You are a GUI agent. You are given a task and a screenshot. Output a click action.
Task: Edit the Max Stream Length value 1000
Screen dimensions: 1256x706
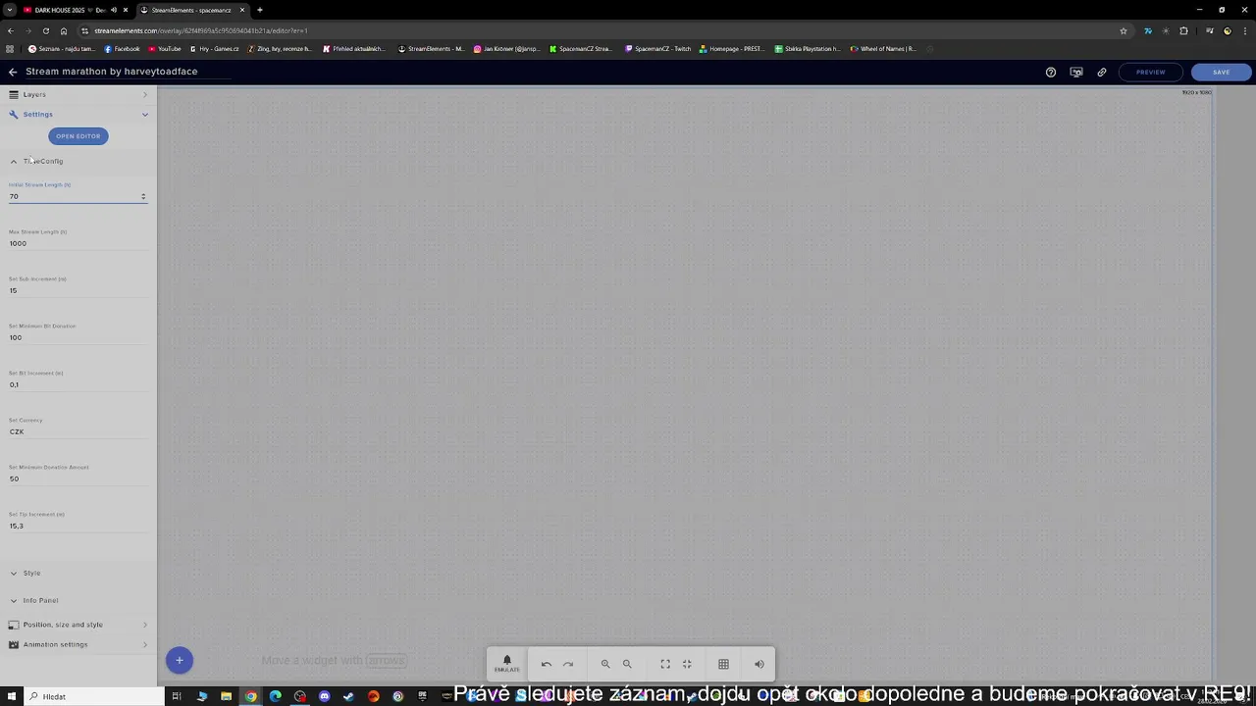(78, 243)
